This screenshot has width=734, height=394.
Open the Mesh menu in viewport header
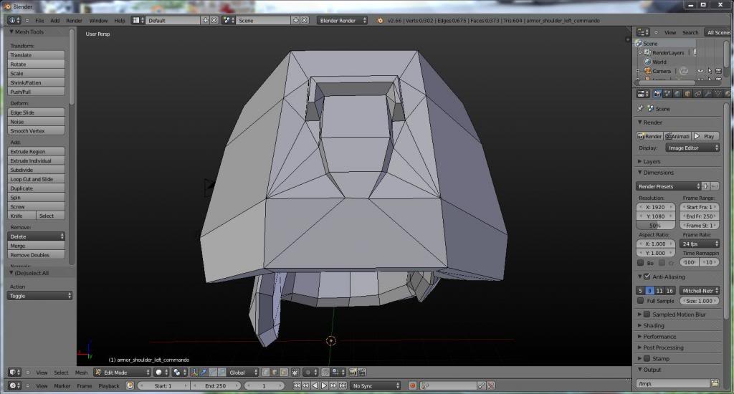click(x=81, y=373)
